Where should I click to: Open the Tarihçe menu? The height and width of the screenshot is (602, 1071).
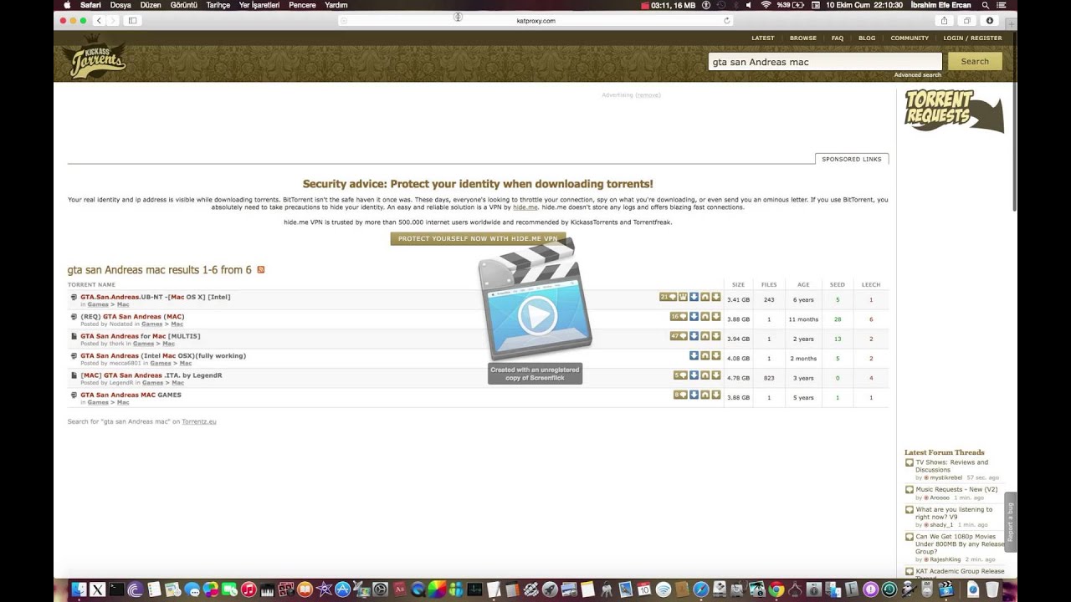point(218,5)
